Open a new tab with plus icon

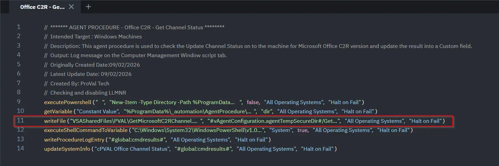click(x=88, y=7)
